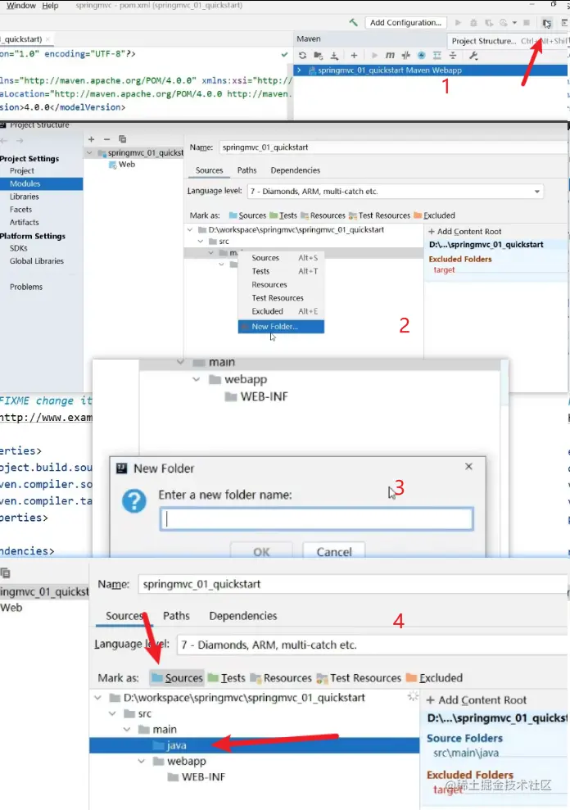Collapse webapp node above the New Folder dialog
The image size is (570, 810).
tap(197, 379)
